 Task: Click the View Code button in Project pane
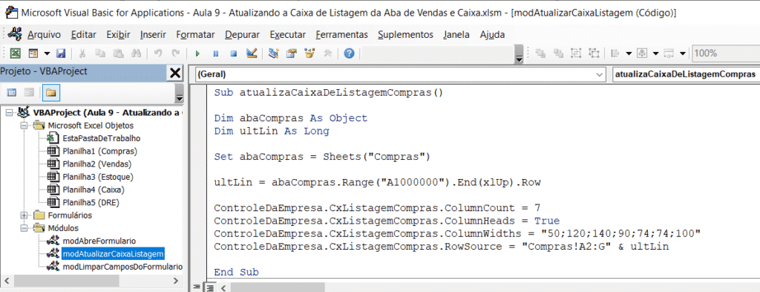(12, 92)
